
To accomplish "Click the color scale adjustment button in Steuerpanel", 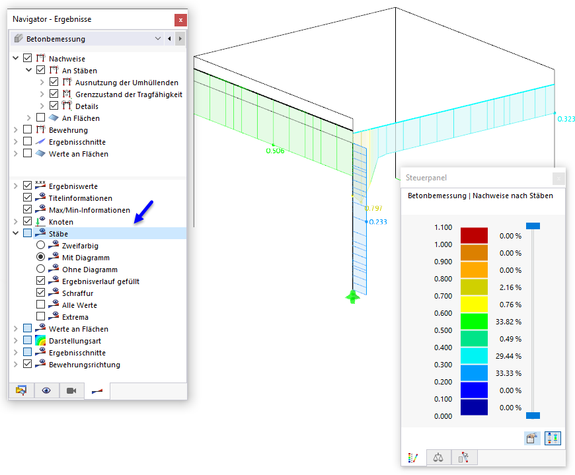I will [x=553, y=438].
